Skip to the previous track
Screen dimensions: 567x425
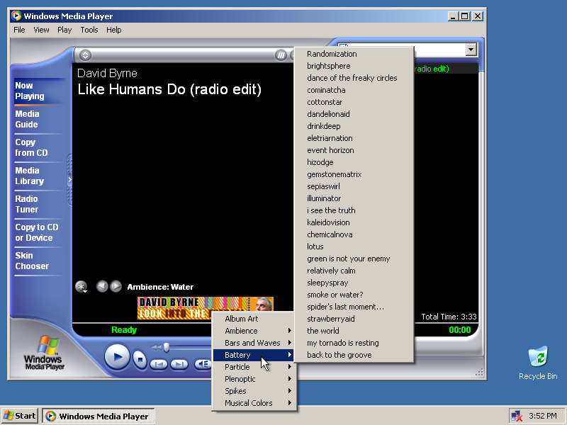(159, 364)
